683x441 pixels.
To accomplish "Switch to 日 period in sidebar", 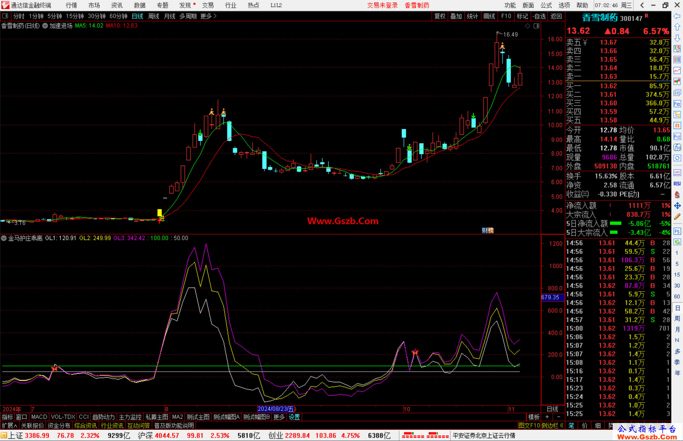I will pos(677,308).
